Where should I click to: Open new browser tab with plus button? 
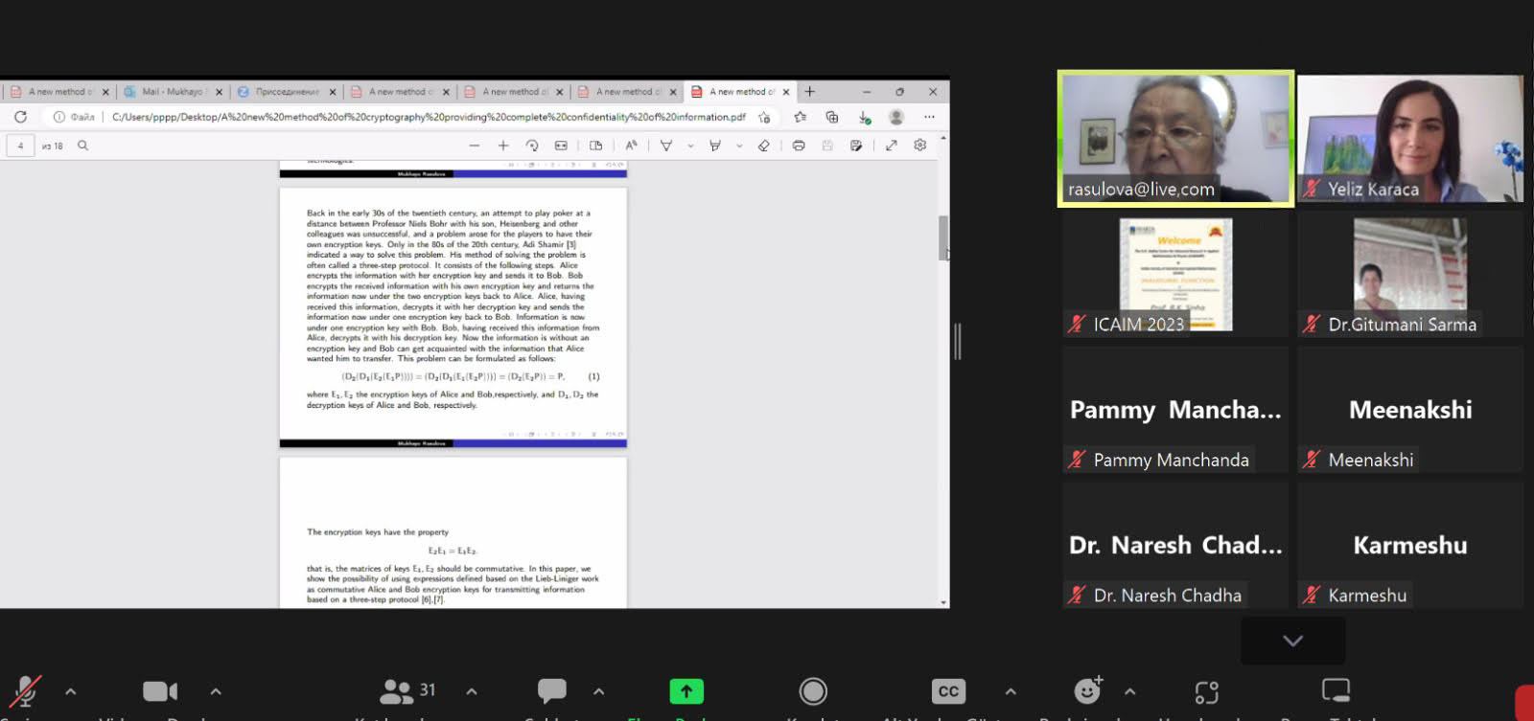810,92
